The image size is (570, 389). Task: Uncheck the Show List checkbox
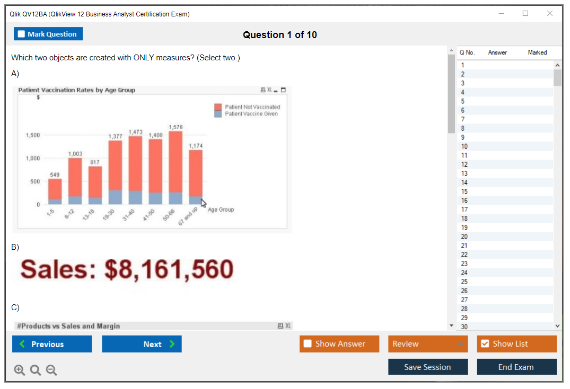[485, 344]
